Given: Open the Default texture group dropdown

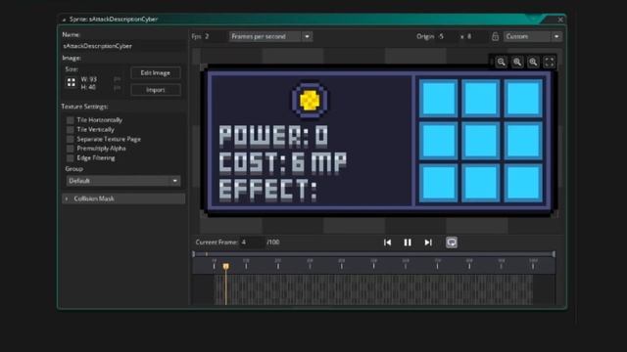Looking at the screenshot, I should click(123, 181).
